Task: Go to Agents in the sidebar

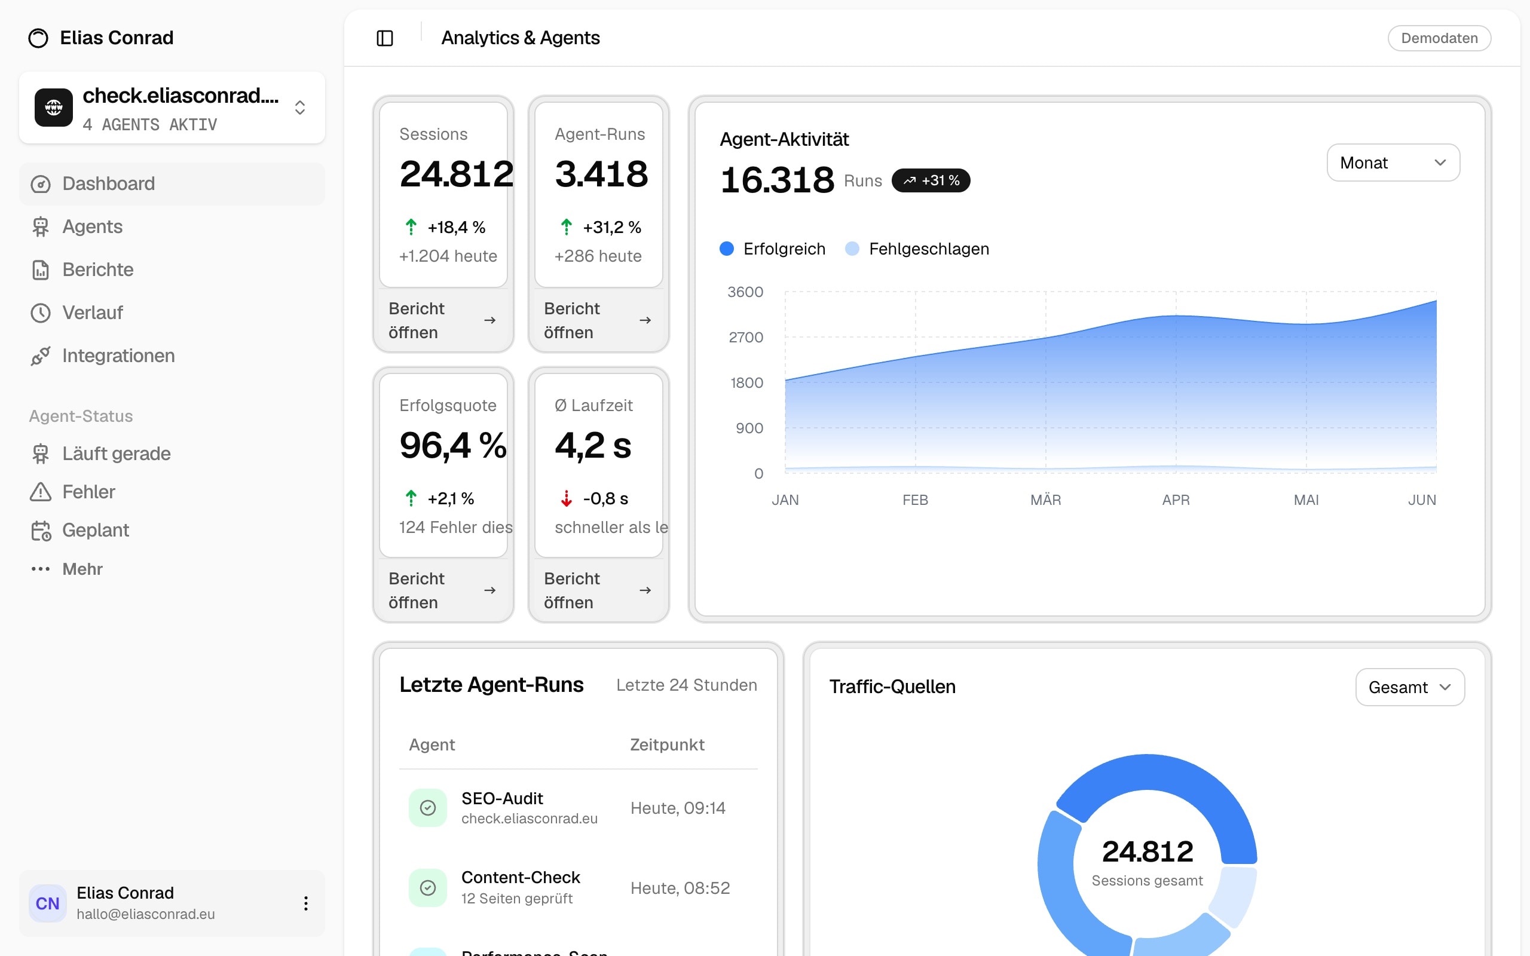Action: click(172, 227)
